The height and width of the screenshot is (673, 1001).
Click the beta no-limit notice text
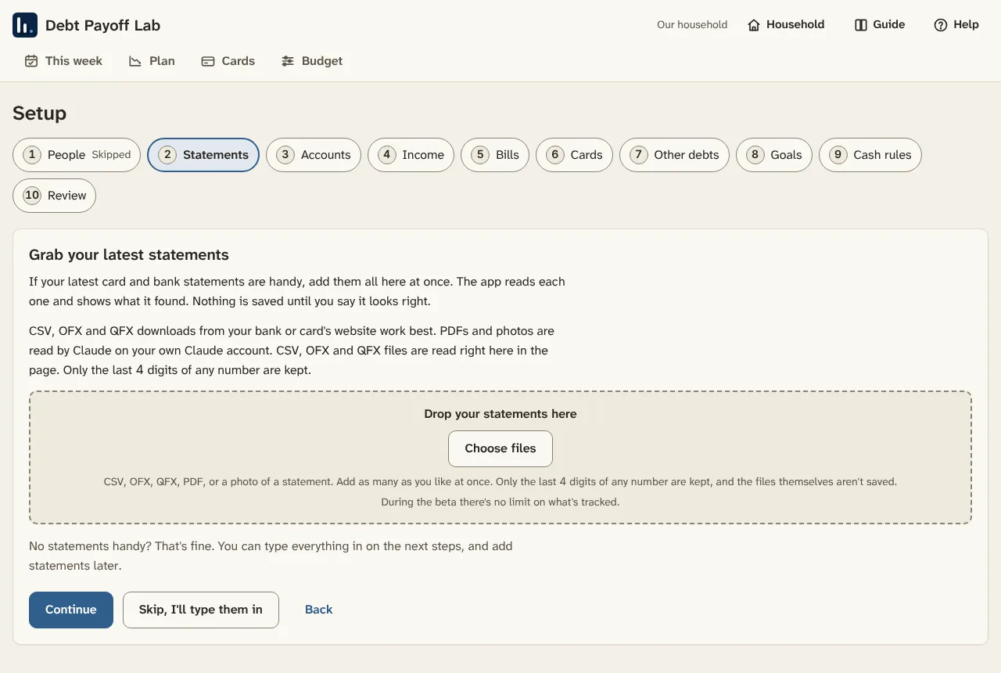500,502
